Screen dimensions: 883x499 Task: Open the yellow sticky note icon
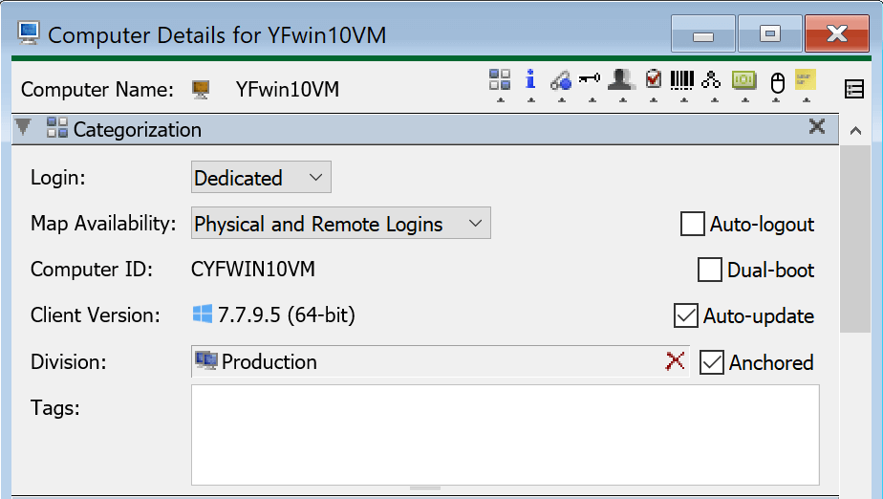pyautogui.click(x=806, y=79)
